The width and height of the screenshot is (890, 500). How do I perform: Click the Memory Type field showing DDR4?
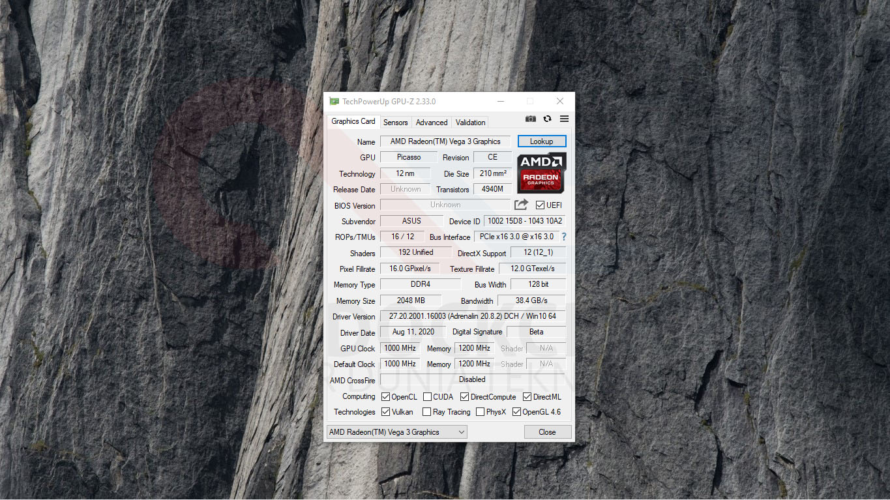point(421,284)
